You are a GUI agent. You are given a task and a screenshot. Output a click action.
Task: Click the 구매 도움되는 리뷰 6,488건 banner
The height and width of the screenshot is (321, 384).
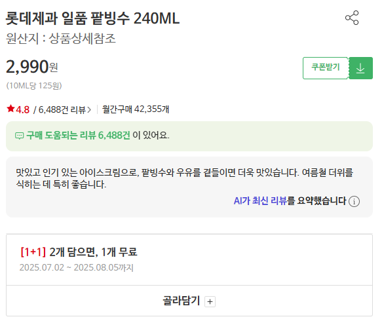coord(189,136)
